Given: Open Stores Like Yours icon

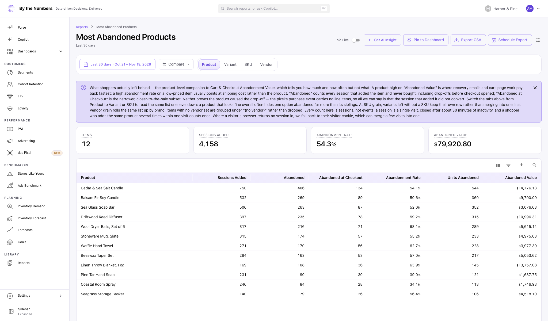Looking at the screenshot, I should pos(10,174).
